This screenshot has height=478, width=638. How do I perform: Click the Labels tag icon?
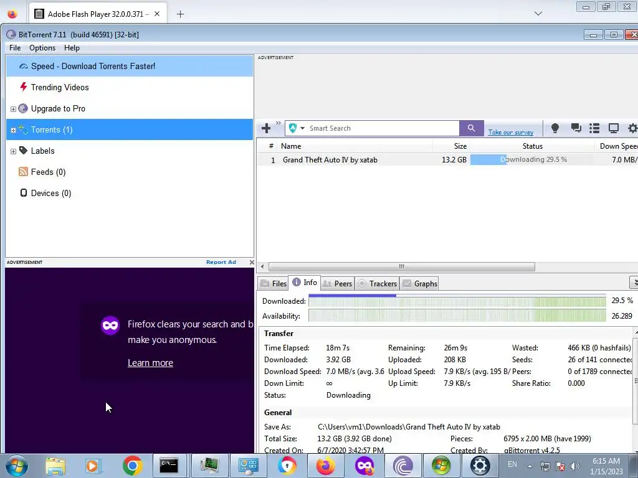[x=23, y=151]
